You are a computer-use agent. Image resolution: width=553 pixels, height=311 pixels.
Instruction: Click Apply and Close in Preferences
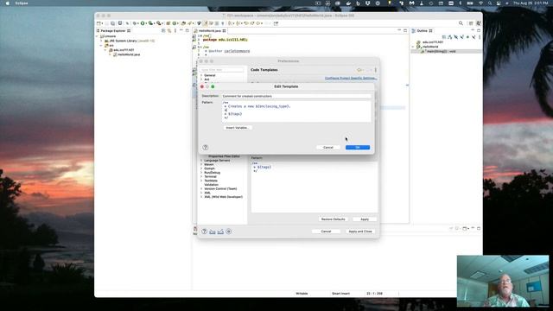coord(360,232)
